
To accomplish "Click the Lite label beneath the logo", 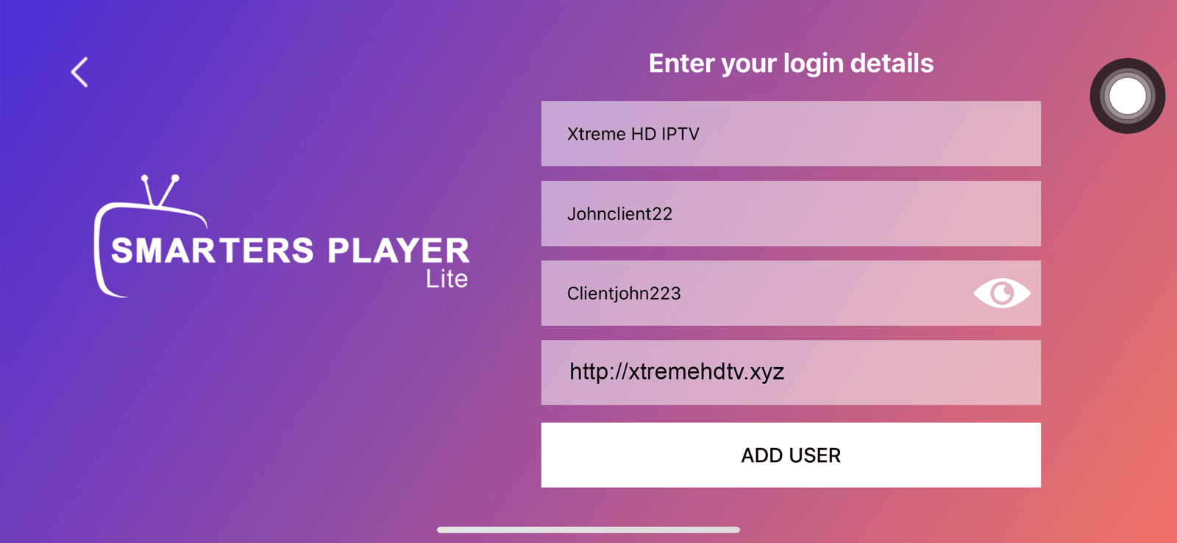I will (x=447, y=279).
